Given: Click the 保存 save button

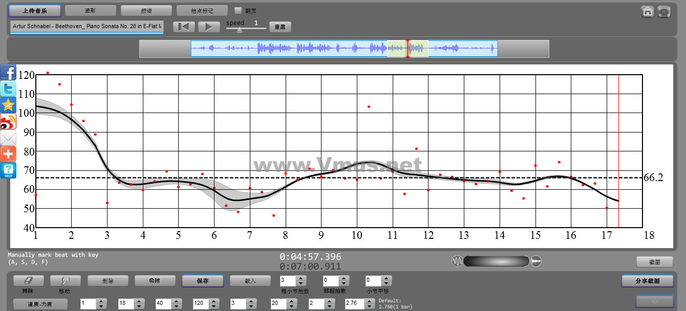Looking at the screenshot, I should [202, 281].
